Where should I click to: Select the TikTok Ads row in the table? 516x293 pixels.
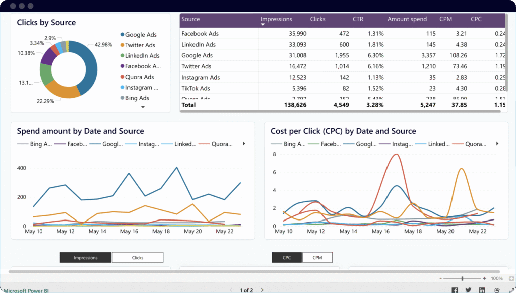pos(342,88)
